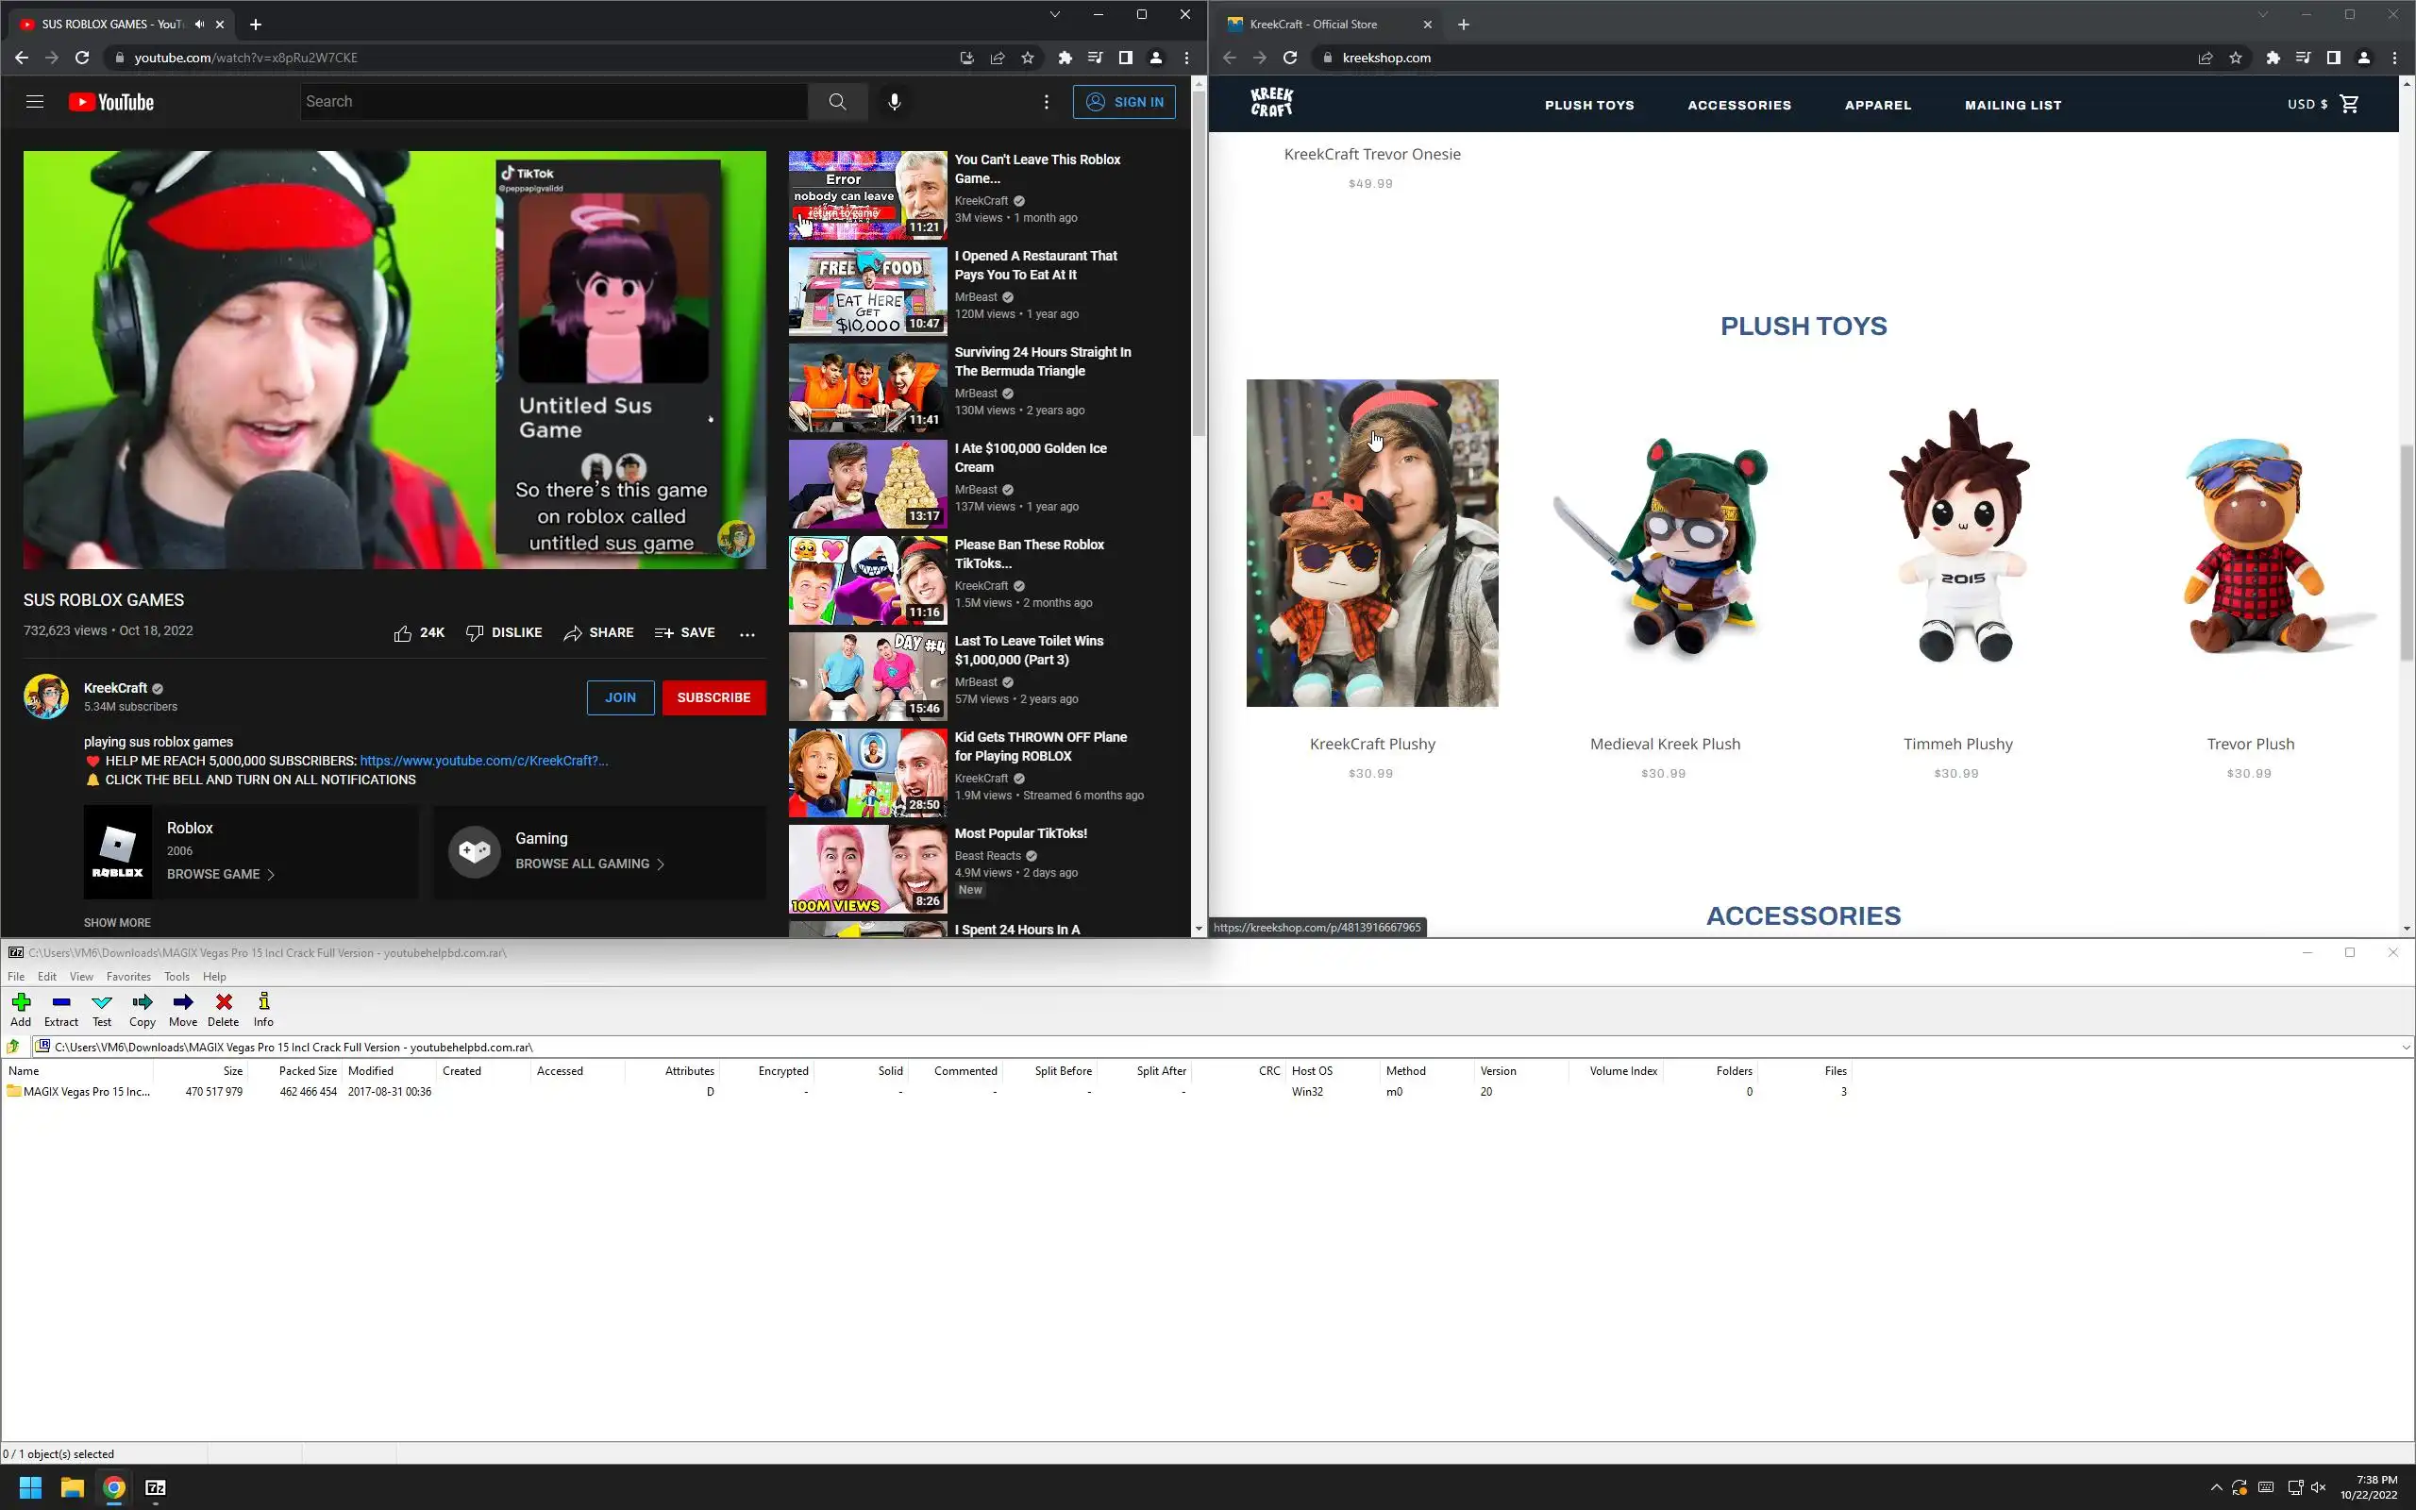The width and height of the screenshot is (2416, 1510).
Task: Open the PLUSH TOYS store nav item
Action: click(1588, 105)
